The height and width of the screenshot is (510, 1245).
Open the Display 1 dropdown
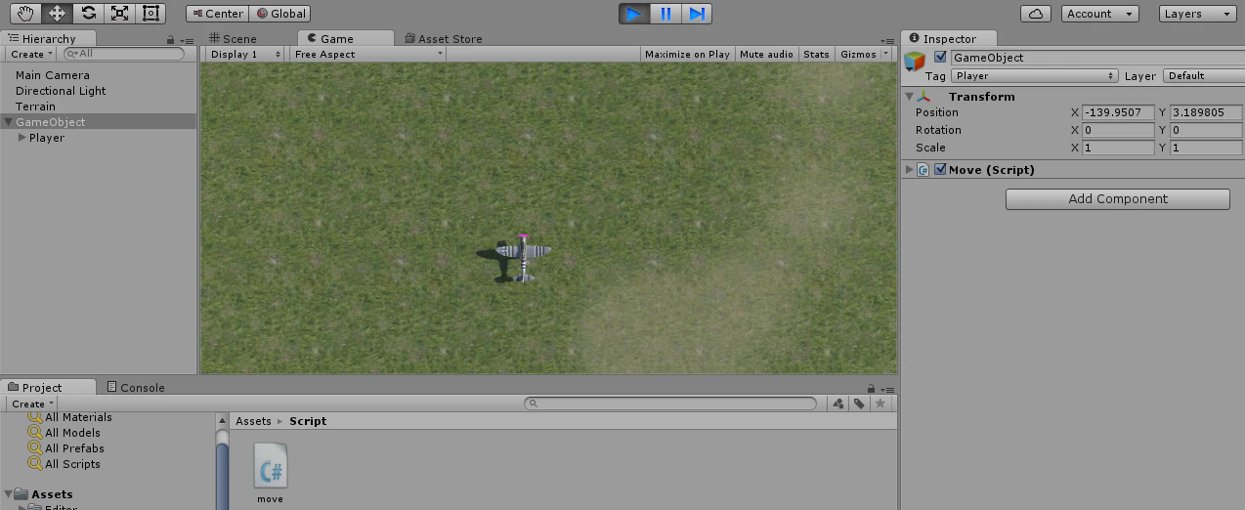(245, 55)
